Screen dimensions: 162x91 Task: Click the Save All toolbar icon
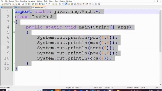(x=10, y=4)
